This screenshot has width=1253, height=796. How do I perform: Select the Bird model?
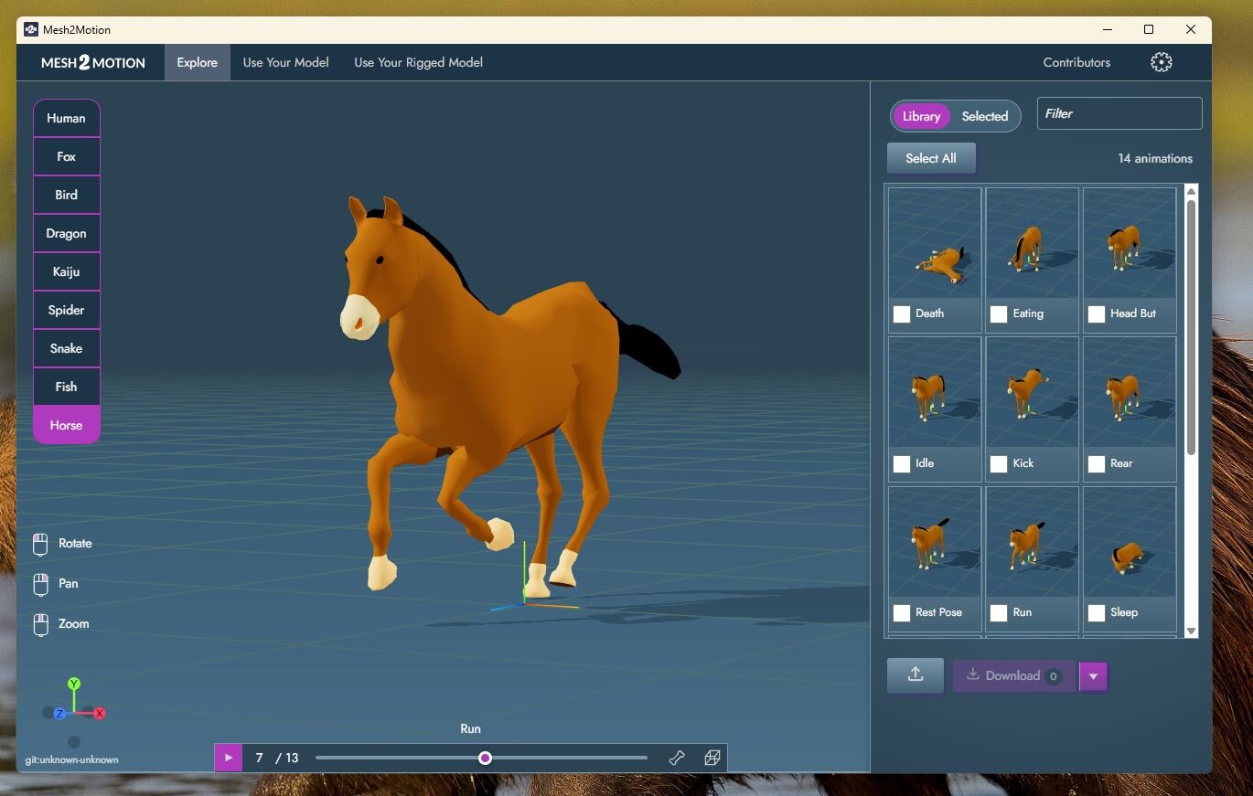click(x=67, y=195)
